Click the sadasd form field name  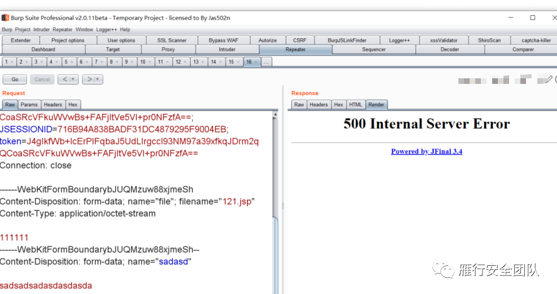tap(173, 262)
